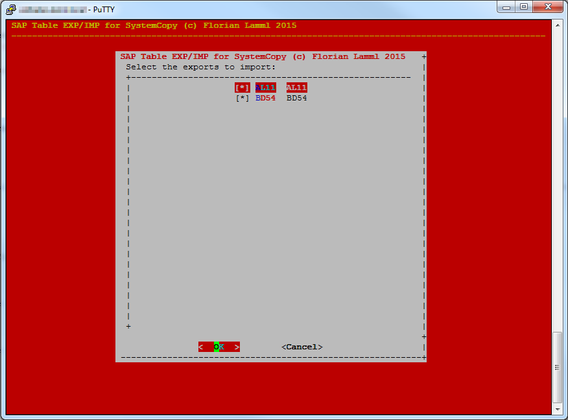The image size is (568, 420).
Task: Click the BD54 description text
Action: (x=297, y=98)
